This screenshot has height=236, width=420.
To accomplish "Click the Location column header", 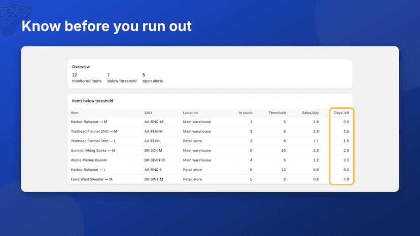I will (x=190, y=113).
